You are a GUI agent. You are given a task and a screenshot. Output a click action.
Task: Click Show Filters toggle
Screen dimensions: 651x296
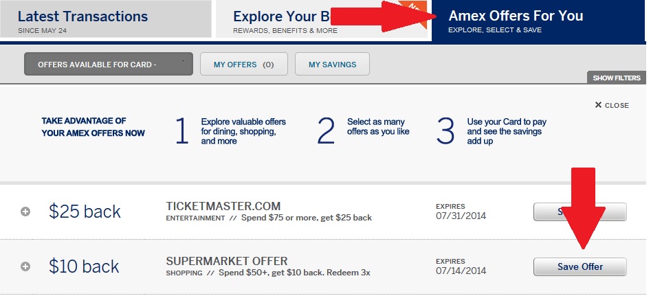[617, 78]
